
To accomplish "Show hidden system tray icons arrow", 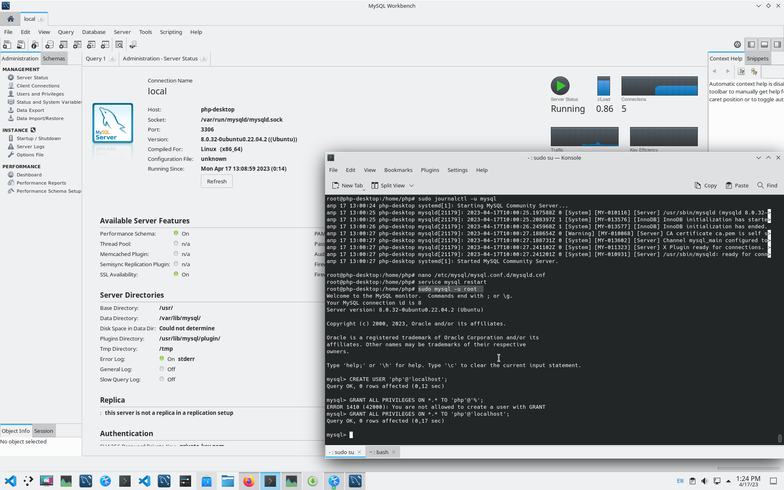I will pyautogui.click(x=728, y=481).
